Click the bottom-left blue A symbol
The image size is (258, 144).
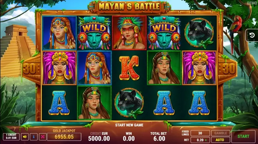(x=59, y=103)
